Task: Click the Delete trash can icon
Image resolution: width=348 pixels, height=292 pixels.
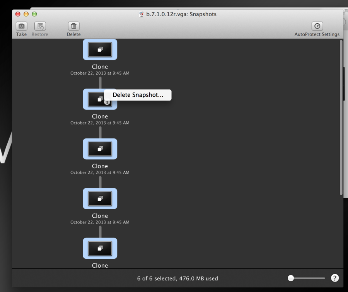Action: tap(73, 26)
